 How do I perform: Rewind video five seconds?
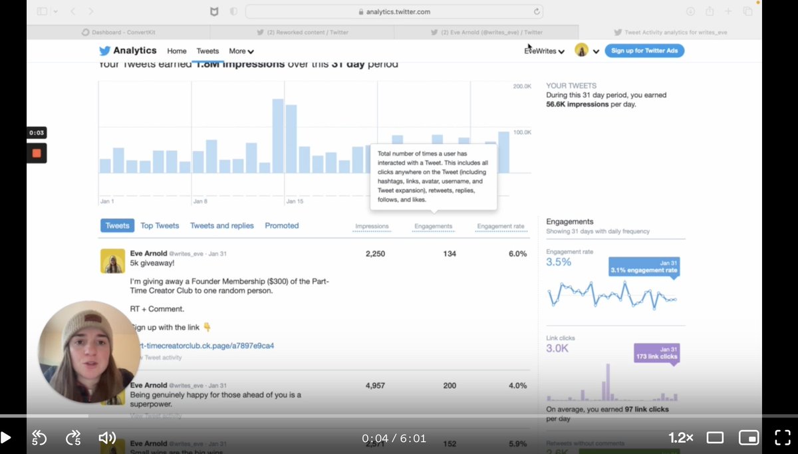pyautogui.click(x=39, y=437)
